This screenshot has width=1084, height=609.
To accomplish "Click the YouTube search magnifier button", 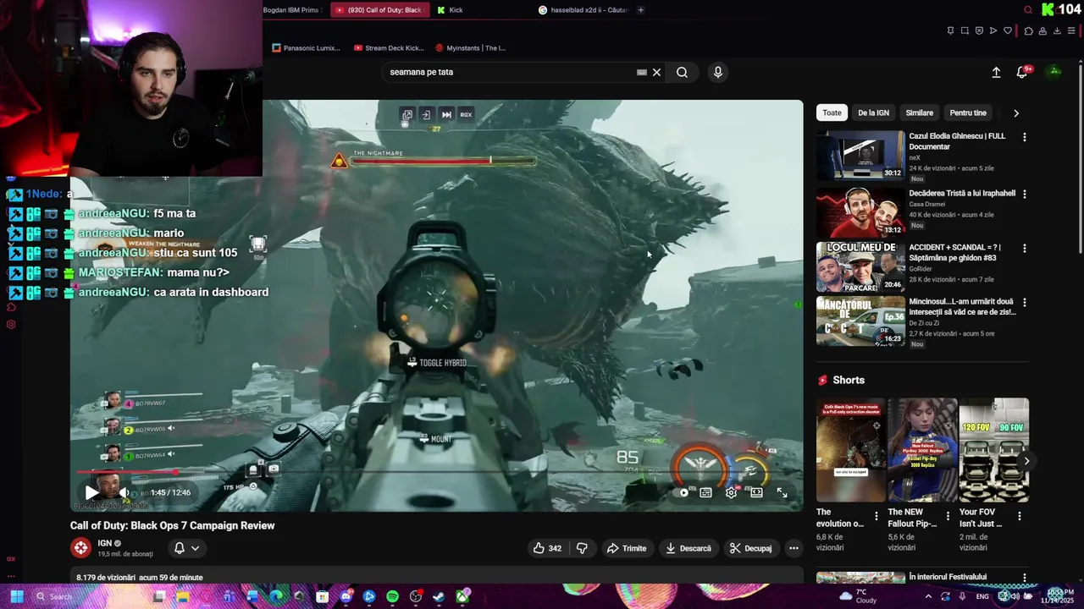I will pos(682,73).
